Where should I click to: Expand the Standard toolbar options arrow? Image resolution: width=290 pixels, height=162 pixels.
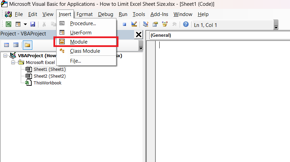[276, 25]
